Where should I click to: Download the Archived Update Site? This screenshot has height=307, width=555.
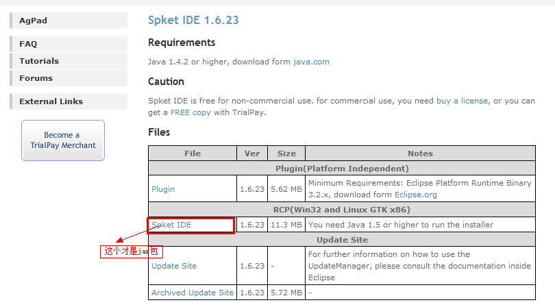coord(193,293)
